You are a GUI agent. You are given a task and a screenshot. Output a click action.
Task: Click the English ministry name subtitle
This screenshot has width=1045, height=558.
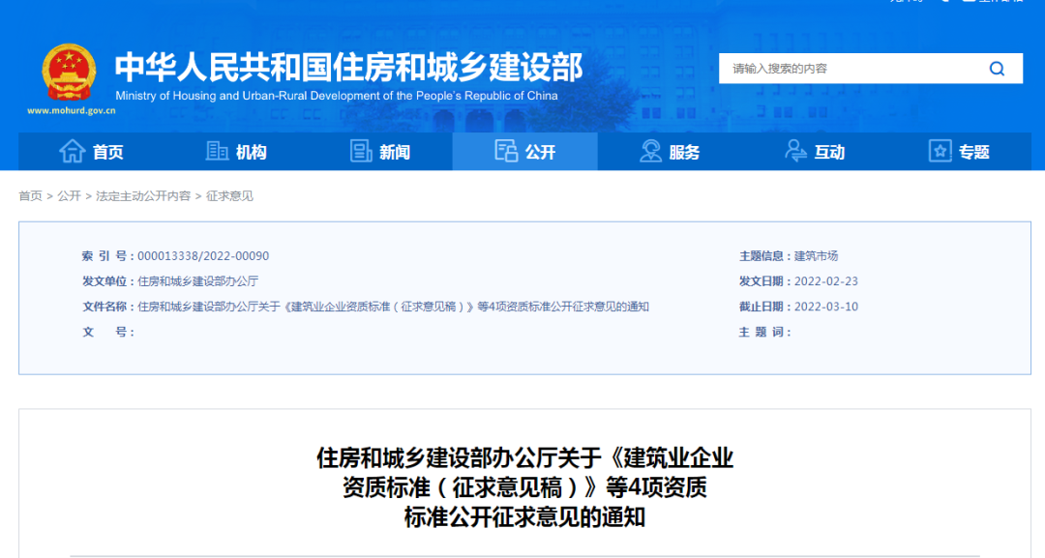tap(334, 96)
